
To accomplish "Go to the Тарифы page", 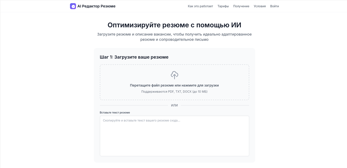I will (223, 6).
